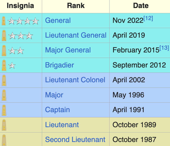
Task: Open the single-star Brigadier insignia image
Action: (12, 65)
